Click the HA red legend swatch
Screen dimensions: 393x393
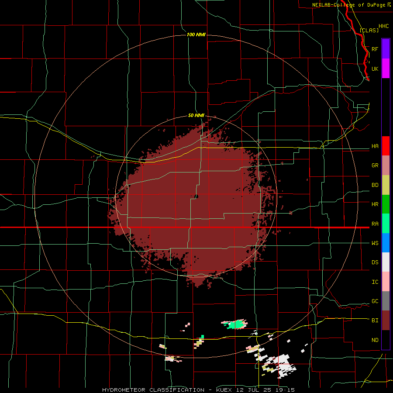pyautogui.click(x=386, y=146)
